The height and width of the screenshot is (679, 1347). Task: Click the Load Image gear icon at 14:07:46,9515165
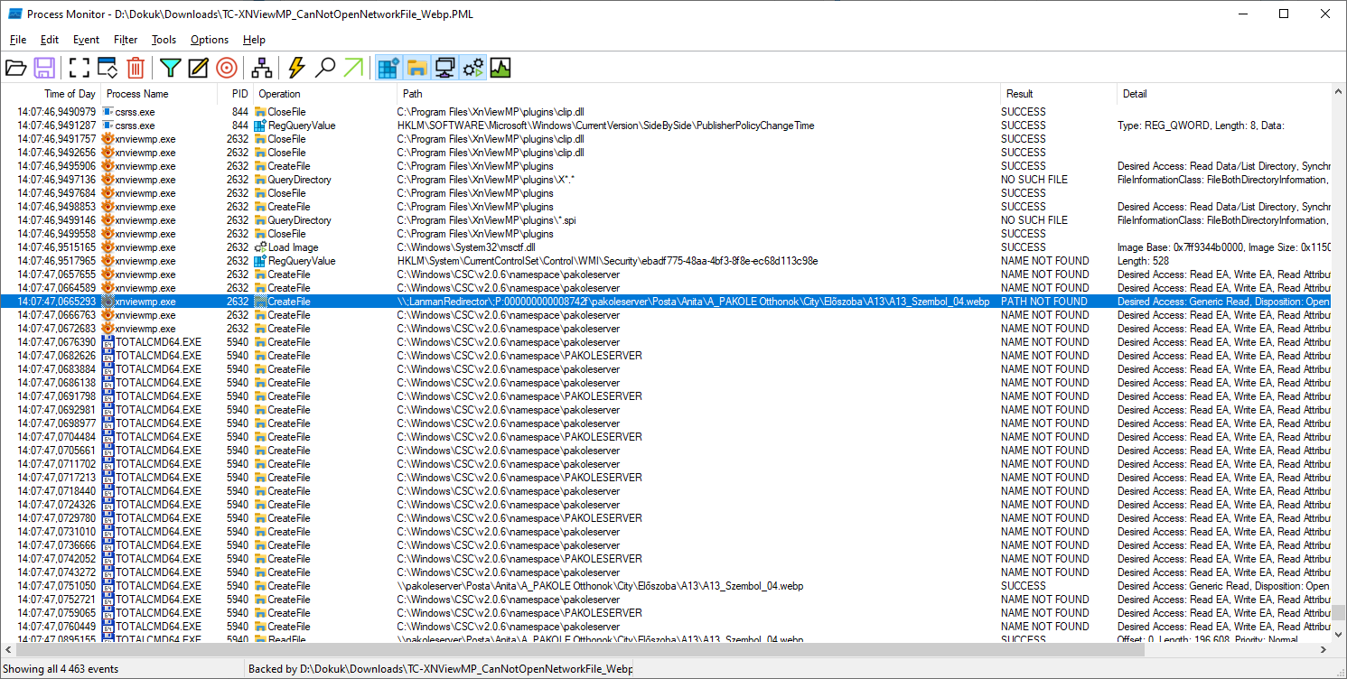pyautogui.click(x=260, y=247)
